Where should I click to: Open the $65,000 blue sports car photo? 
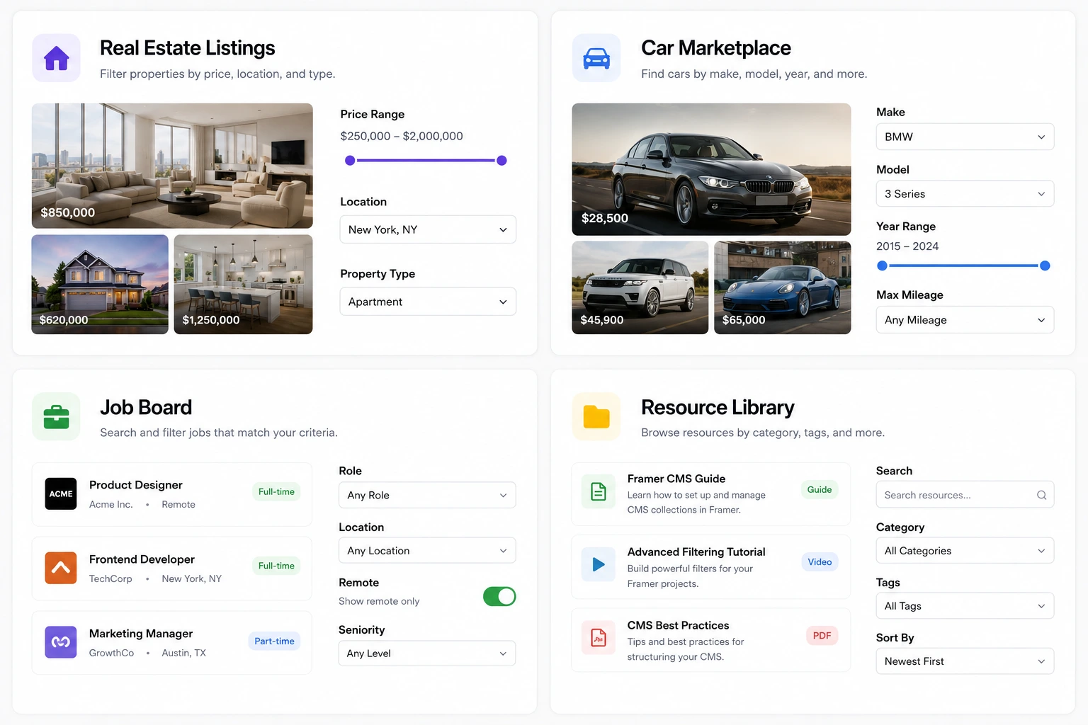point(783,287)
